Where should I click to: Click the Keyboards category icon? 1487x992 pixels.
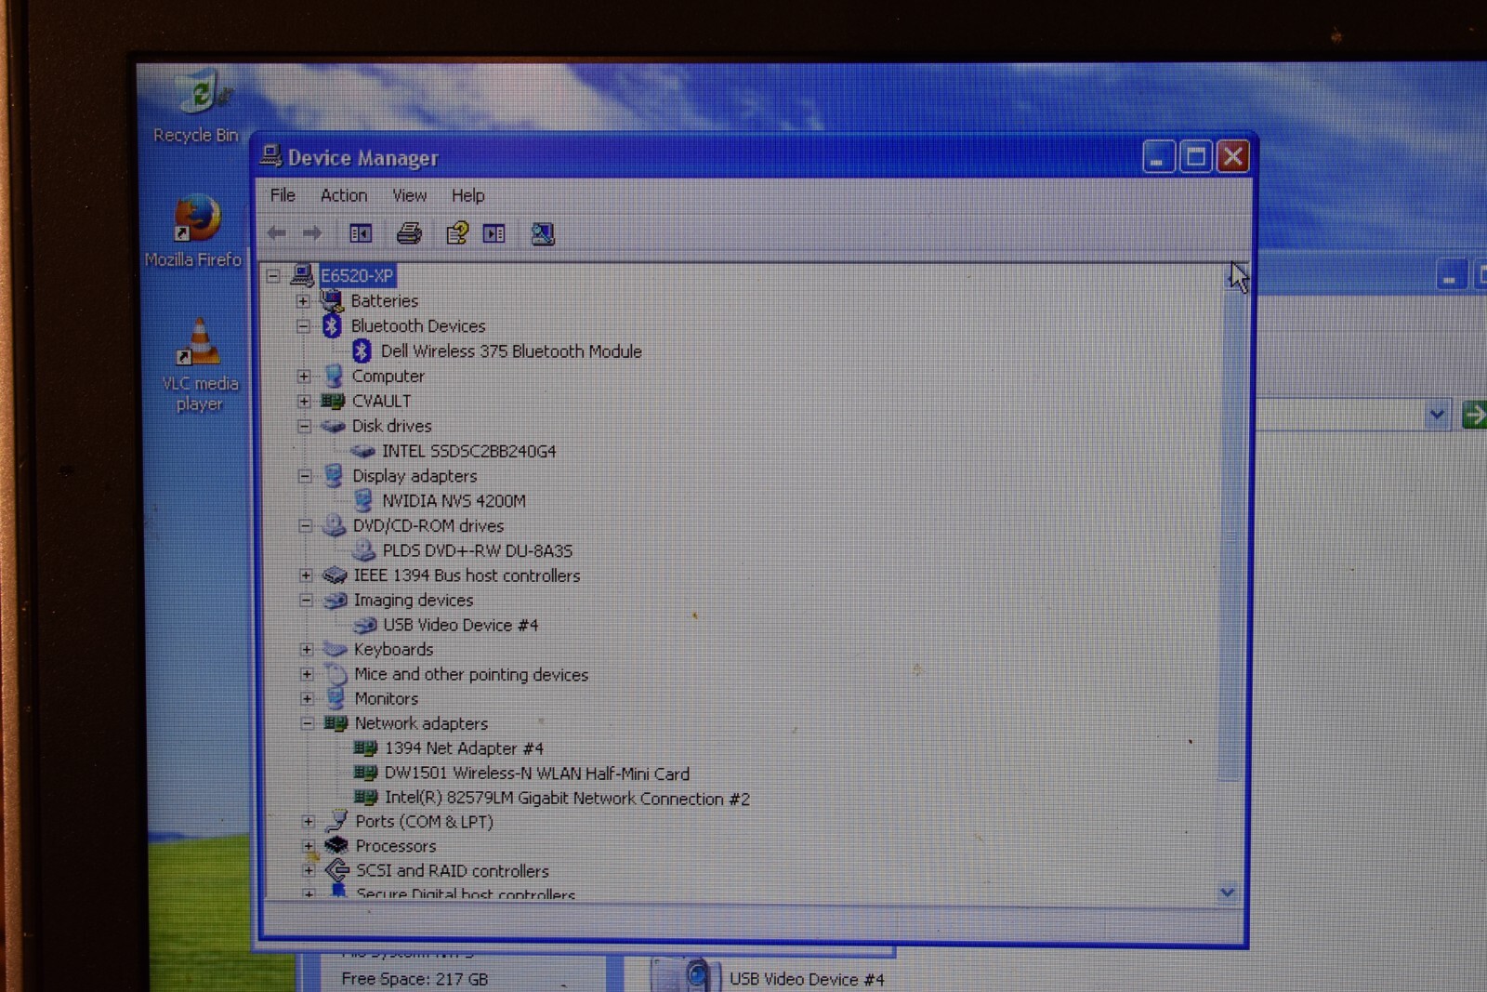pyautogui.click(x=335, y=649)
